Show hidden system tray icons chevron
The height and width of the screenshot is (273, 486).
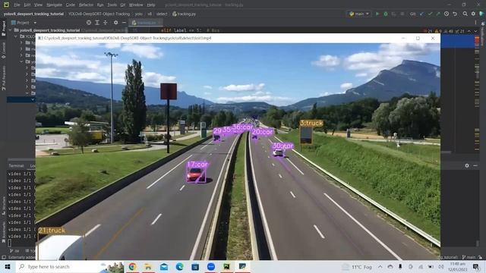point(380,266)
